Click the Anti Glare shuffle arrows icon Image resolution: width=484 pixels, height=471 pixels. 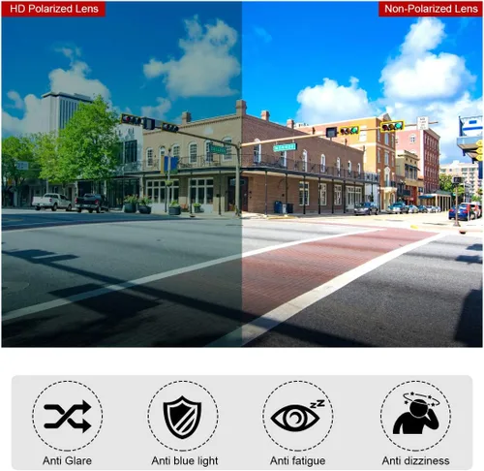68,417
